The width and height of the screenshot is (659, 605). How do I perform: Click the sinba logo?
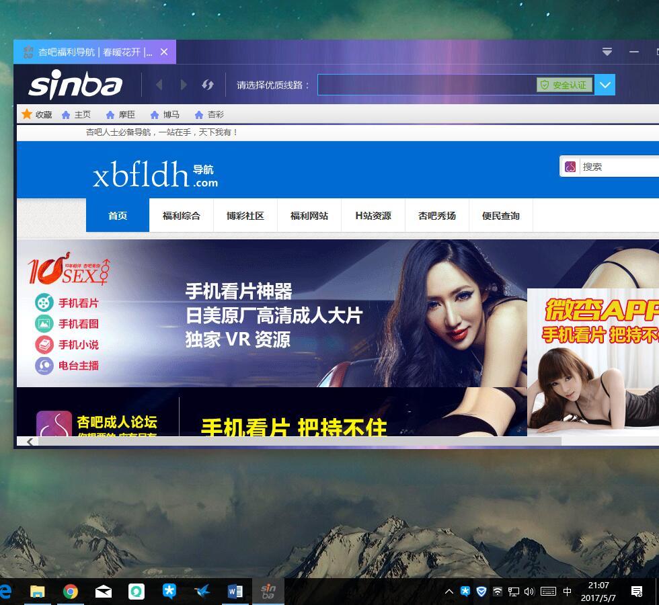[x=74, y=85]
